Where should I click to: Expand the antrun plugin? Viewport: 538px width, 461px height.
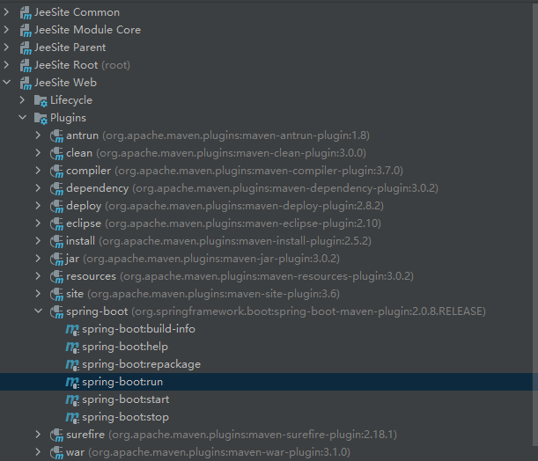click(38, 135)
